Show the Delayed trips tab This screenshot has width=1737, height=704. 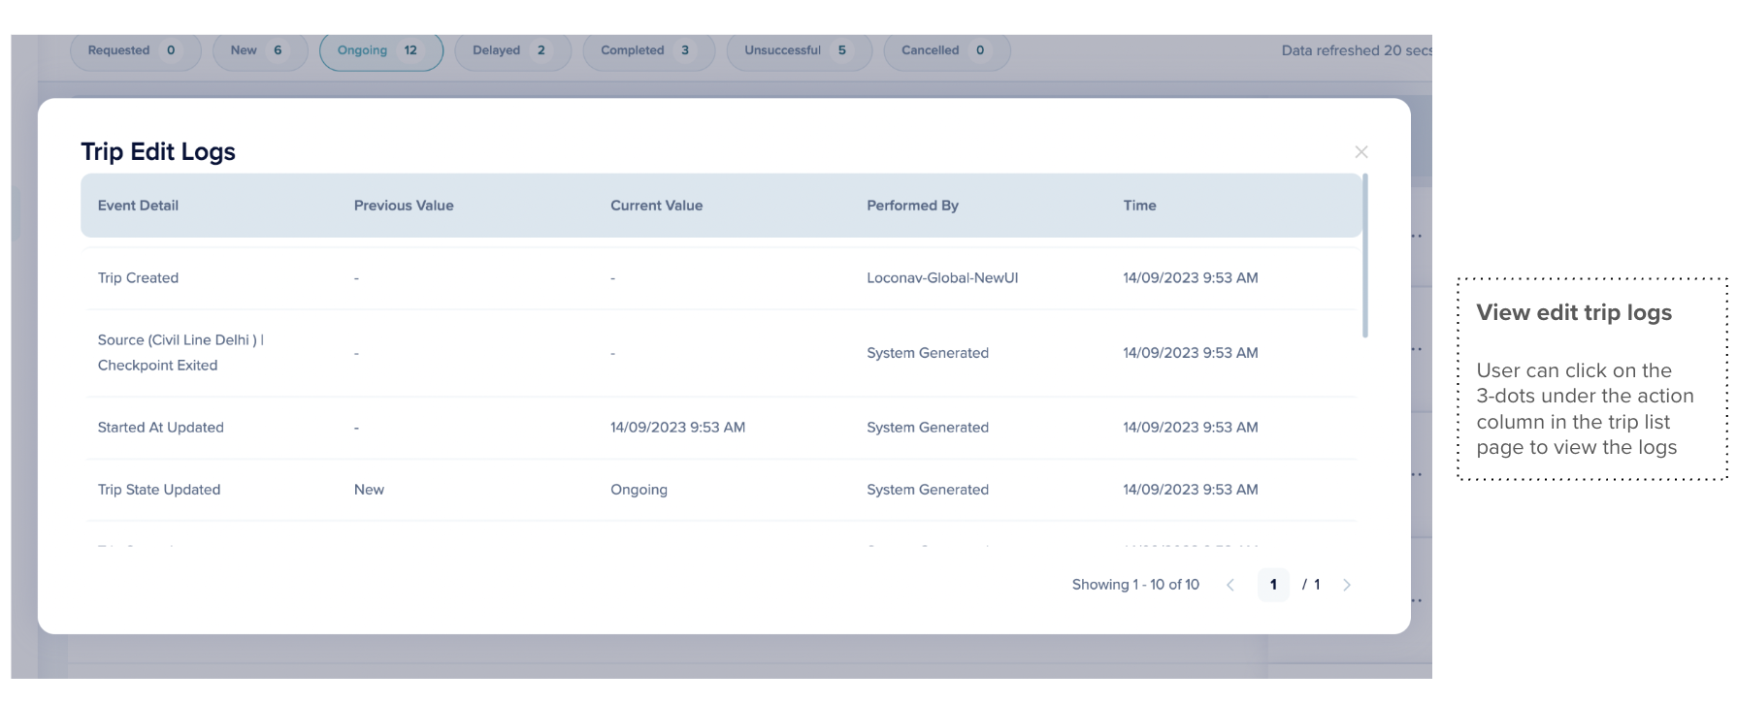pos(511,50)
